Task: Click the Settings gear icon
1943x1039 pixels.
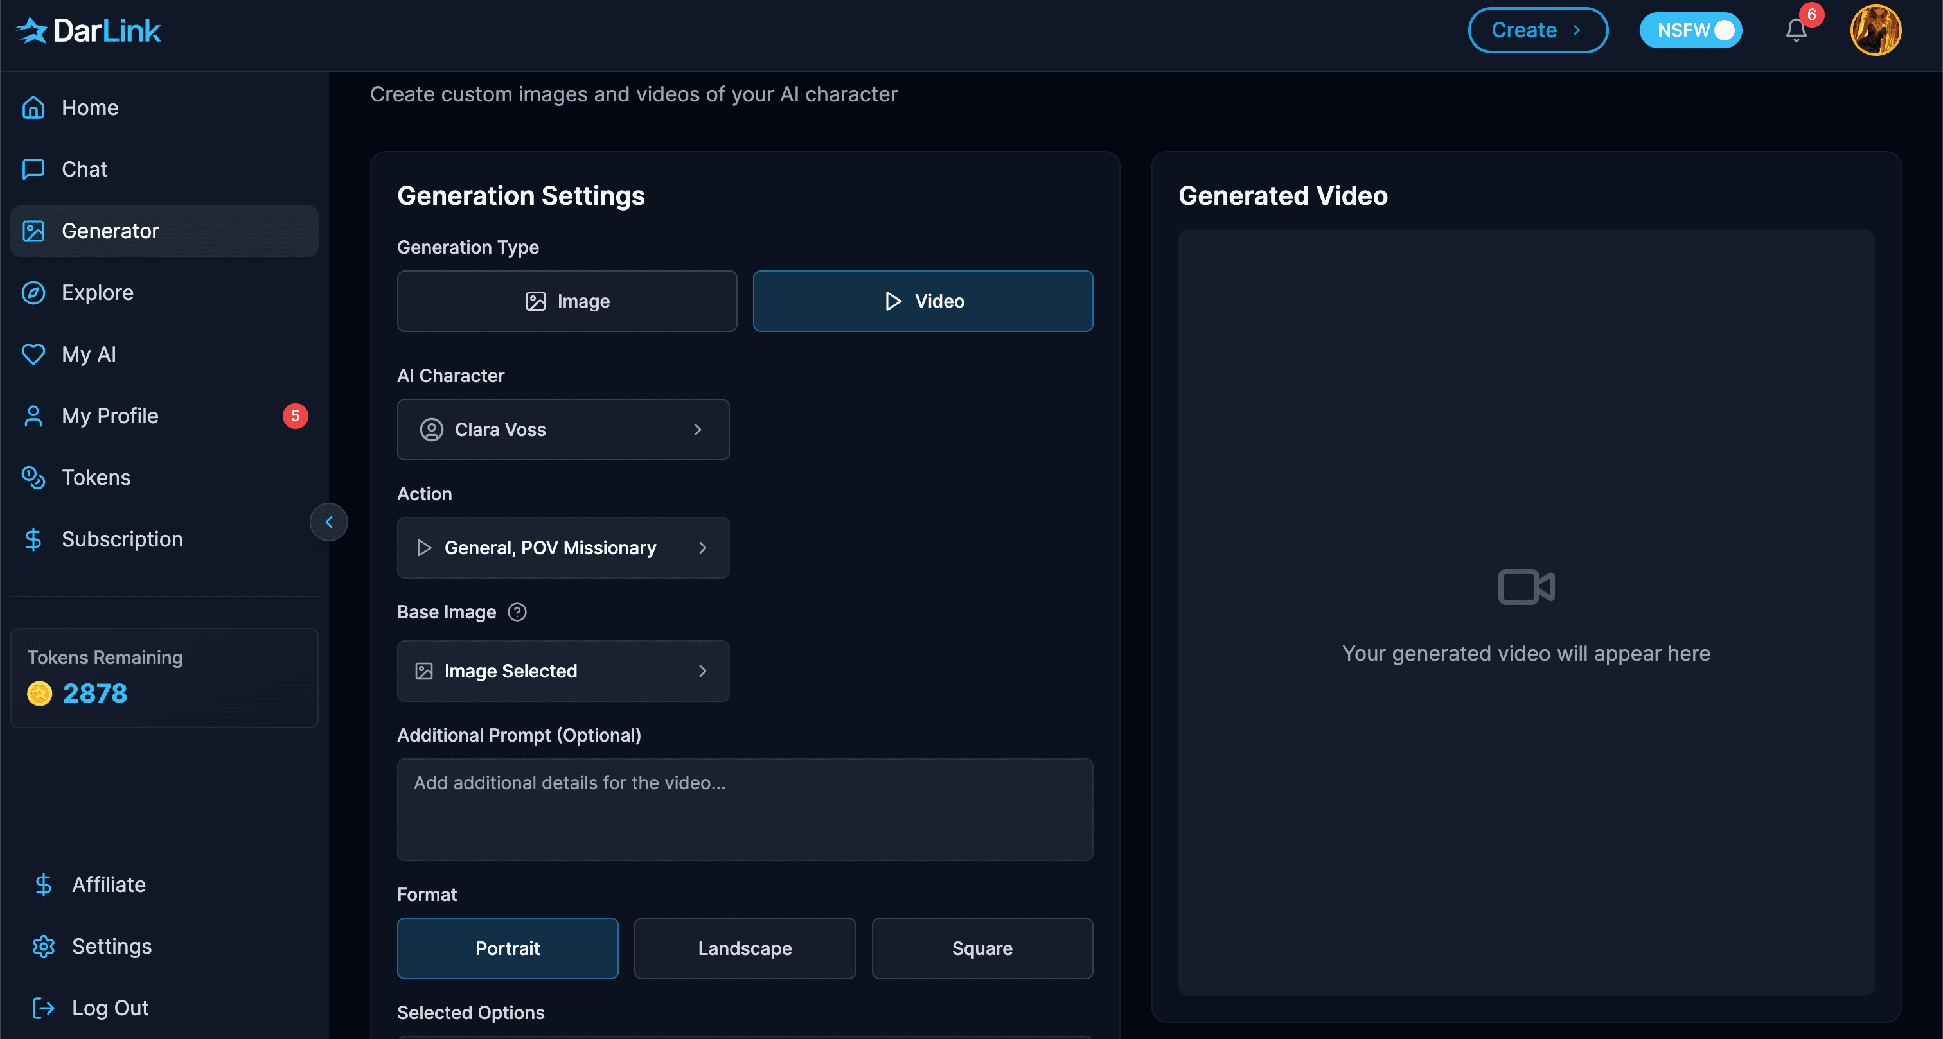Action: pyautogui.click(x=43, y=947)
